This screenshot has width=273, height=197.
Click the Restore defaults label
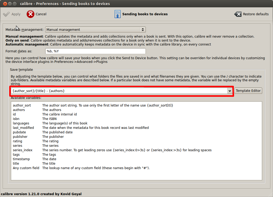pyautogui.click(x=256, y=14)
